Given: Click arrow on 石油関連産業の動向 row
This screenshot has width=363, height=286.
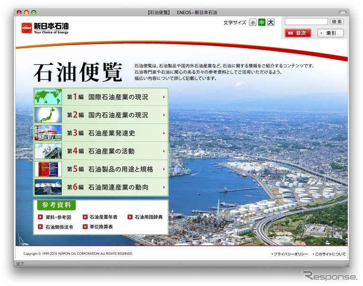Looking at the screenshot, I should click(164, 187).
